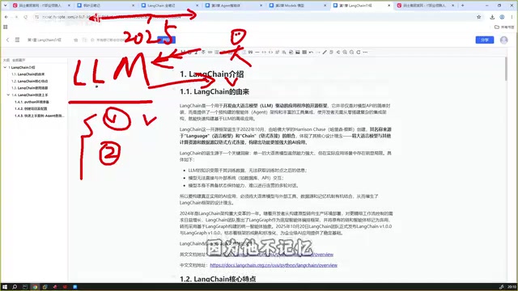
Task: Select the 大纲 tab in sidebar
Action: [6, 60]
